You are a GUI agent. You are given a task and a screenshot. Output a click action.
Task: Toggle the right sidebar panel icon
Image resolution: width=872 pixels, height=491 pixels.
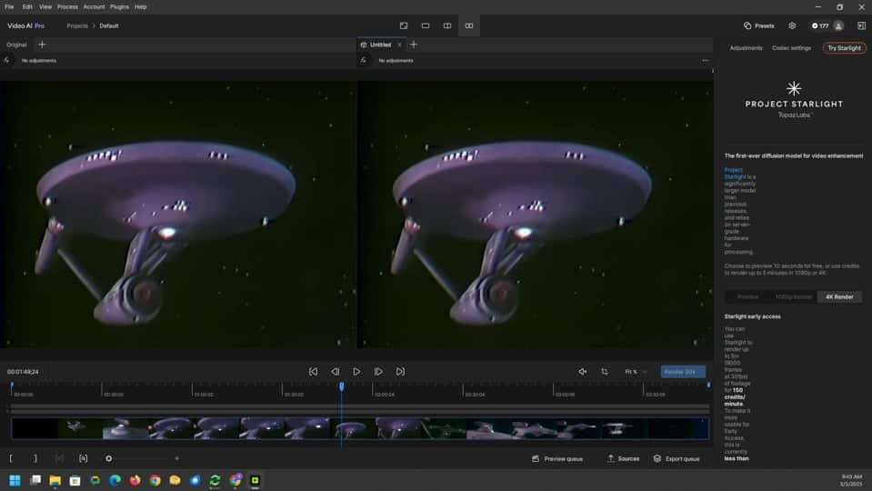pos(861,25)
